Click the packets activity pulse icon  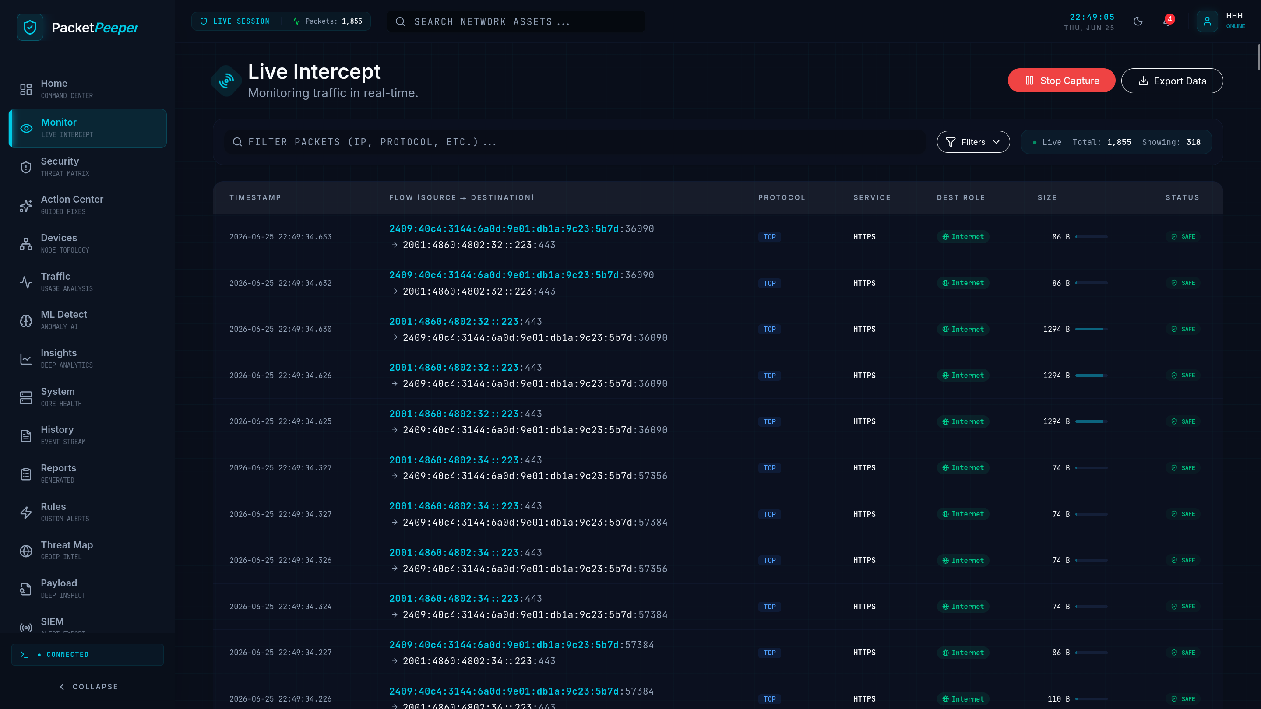[x=296, y=21]
